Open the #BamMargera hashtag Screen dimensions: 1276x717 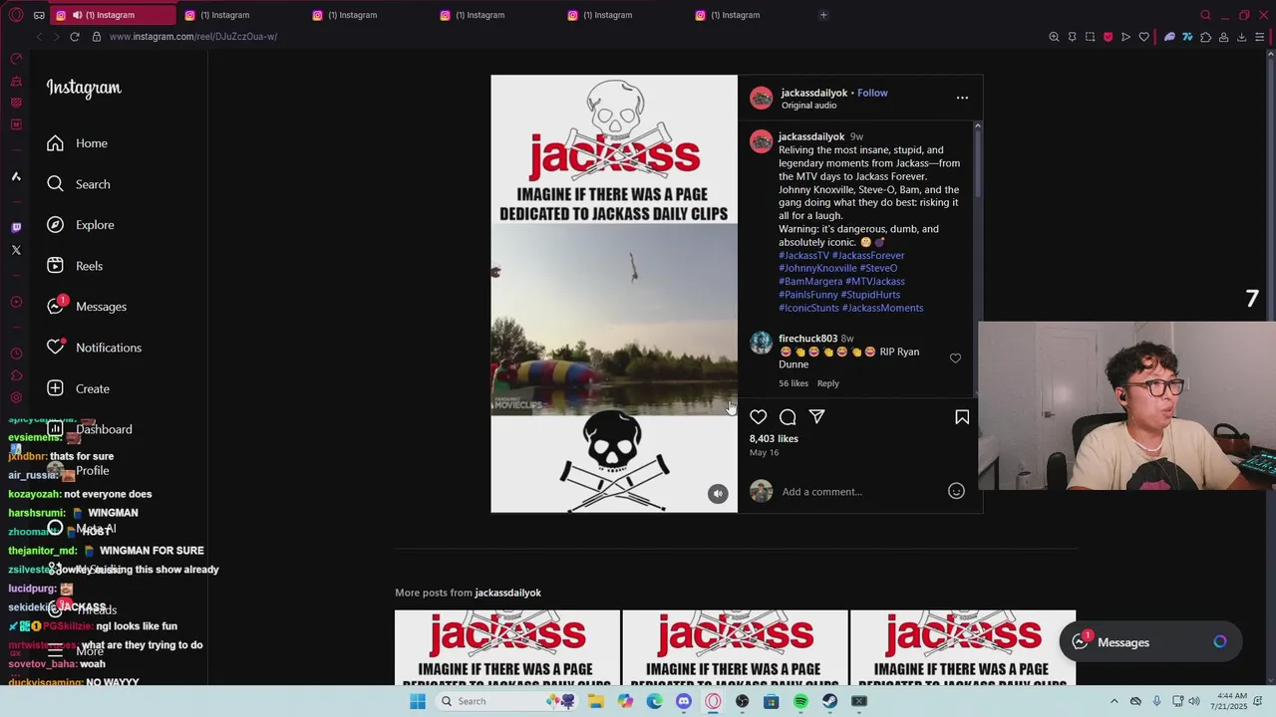point(810,282)
